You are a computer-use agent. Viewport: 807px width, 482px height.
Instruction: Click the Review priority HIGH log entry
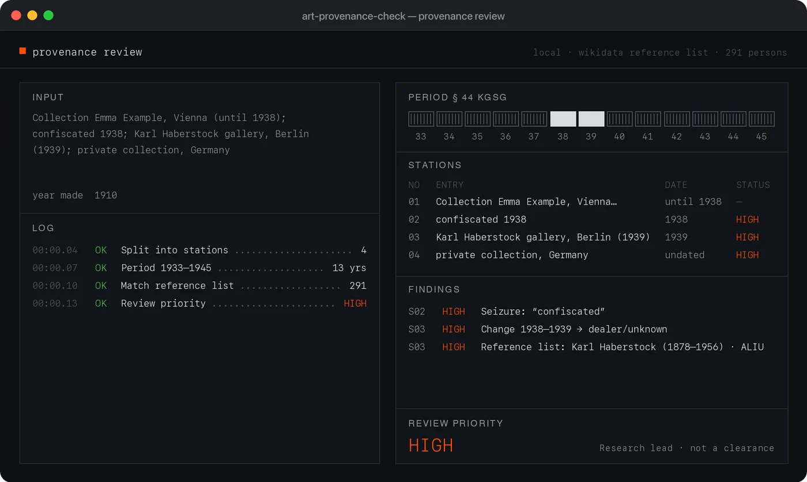tap(199, 304)
